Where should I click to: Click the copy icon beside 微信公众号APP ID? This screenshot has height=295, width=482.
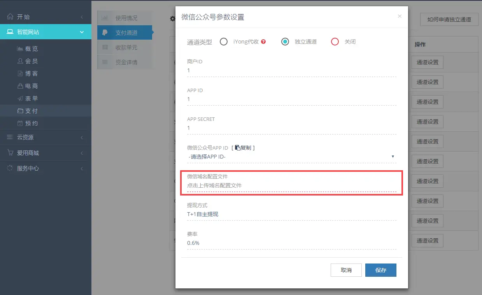[237, 148]
